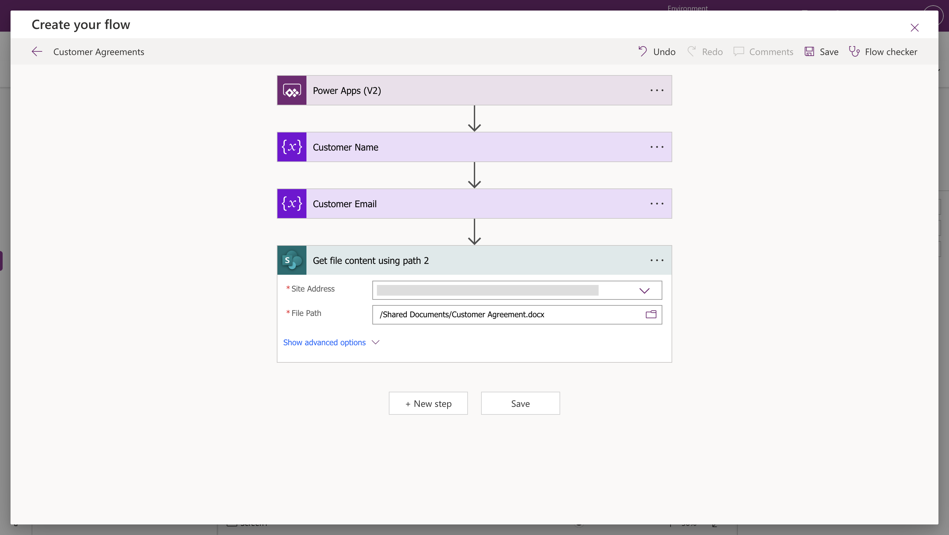Open the ellipsis menu on Get file content step
Viewport: 949px width, 535px height.
coord(656,260)
